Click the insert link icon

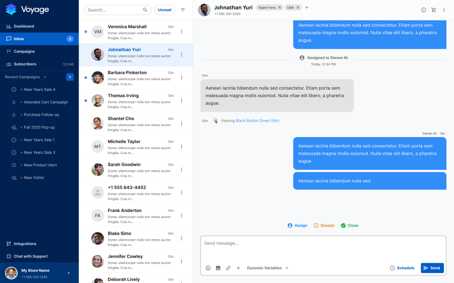coord(228,268)
